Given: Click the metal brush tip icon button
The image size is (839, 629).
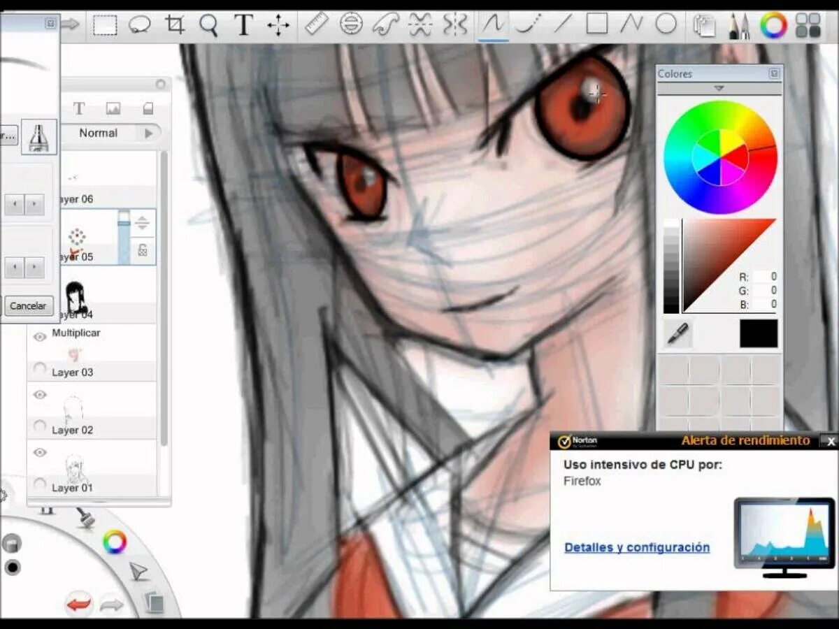Looking at the screenshot, I should click(39, 136).
